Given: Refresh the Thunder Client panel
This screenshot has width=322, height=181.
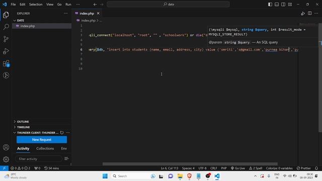Looking at the screenshot, I should 62,133.
